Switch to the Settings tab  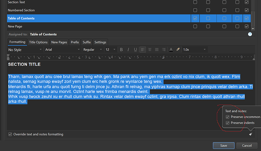coord(100,42)
